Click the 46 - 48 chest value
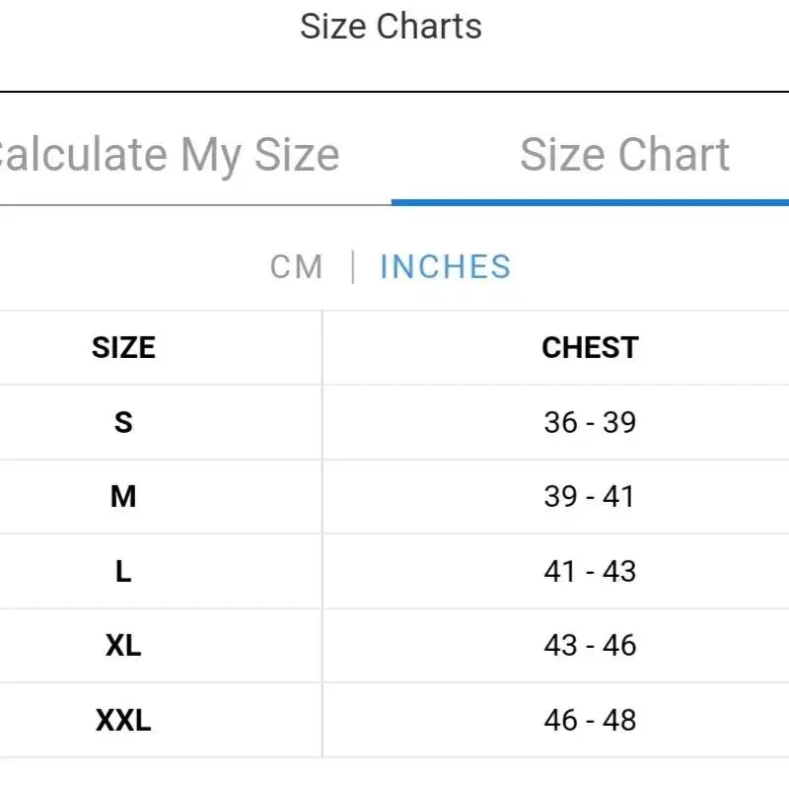This screenshot has width=789, height=789. pos(590,720)
